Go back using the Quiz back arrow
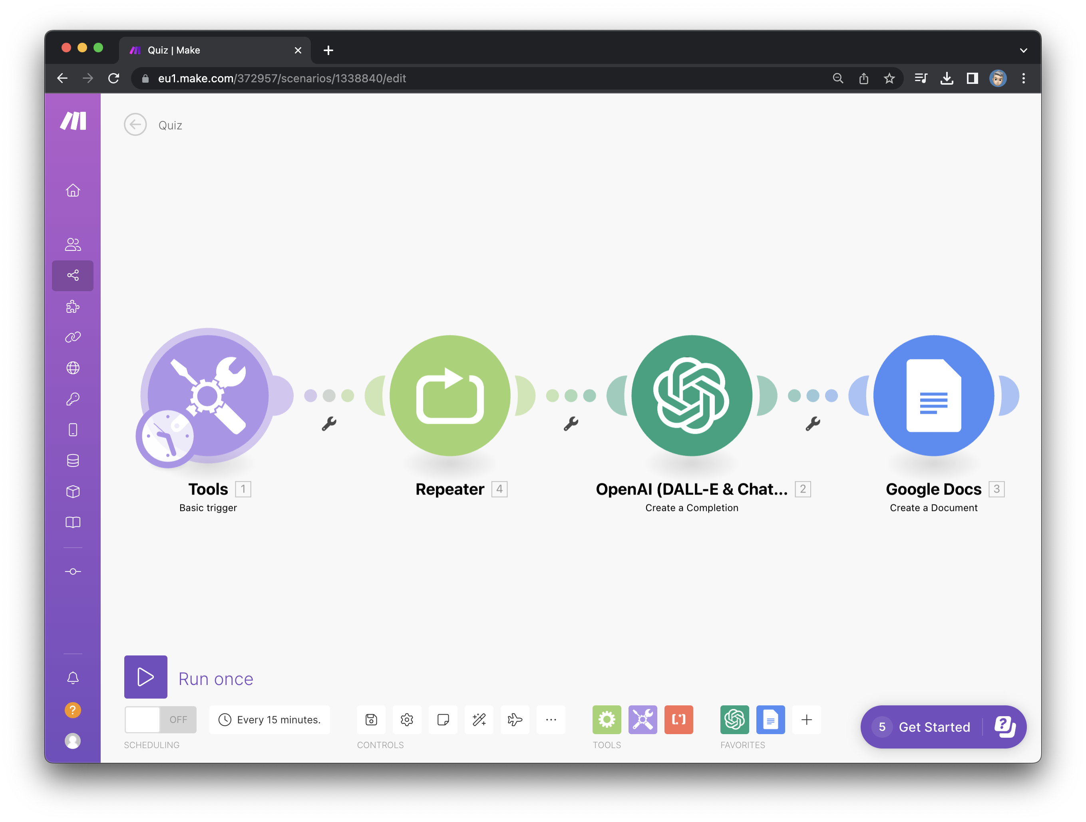The width and height of the screenshot is (1086, 822). pos(135,125)
